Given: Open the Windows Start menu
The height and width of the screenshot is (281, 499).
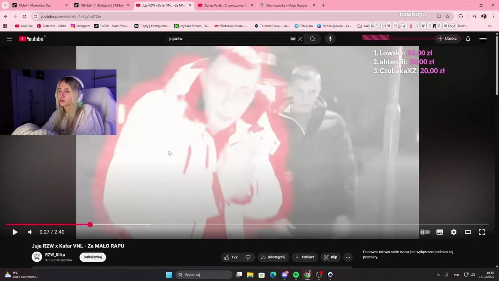Looking at the screenshot, I should point(169,275).
